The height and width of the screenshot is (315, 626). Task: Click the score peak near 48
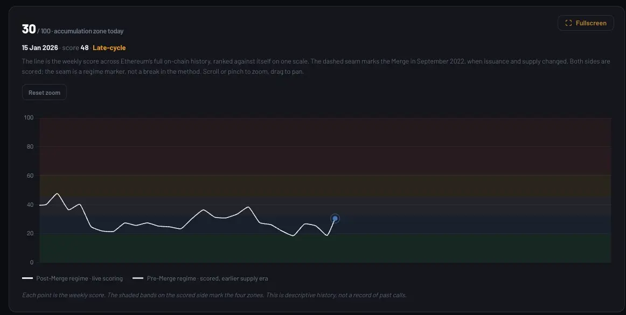coord(57,194)
